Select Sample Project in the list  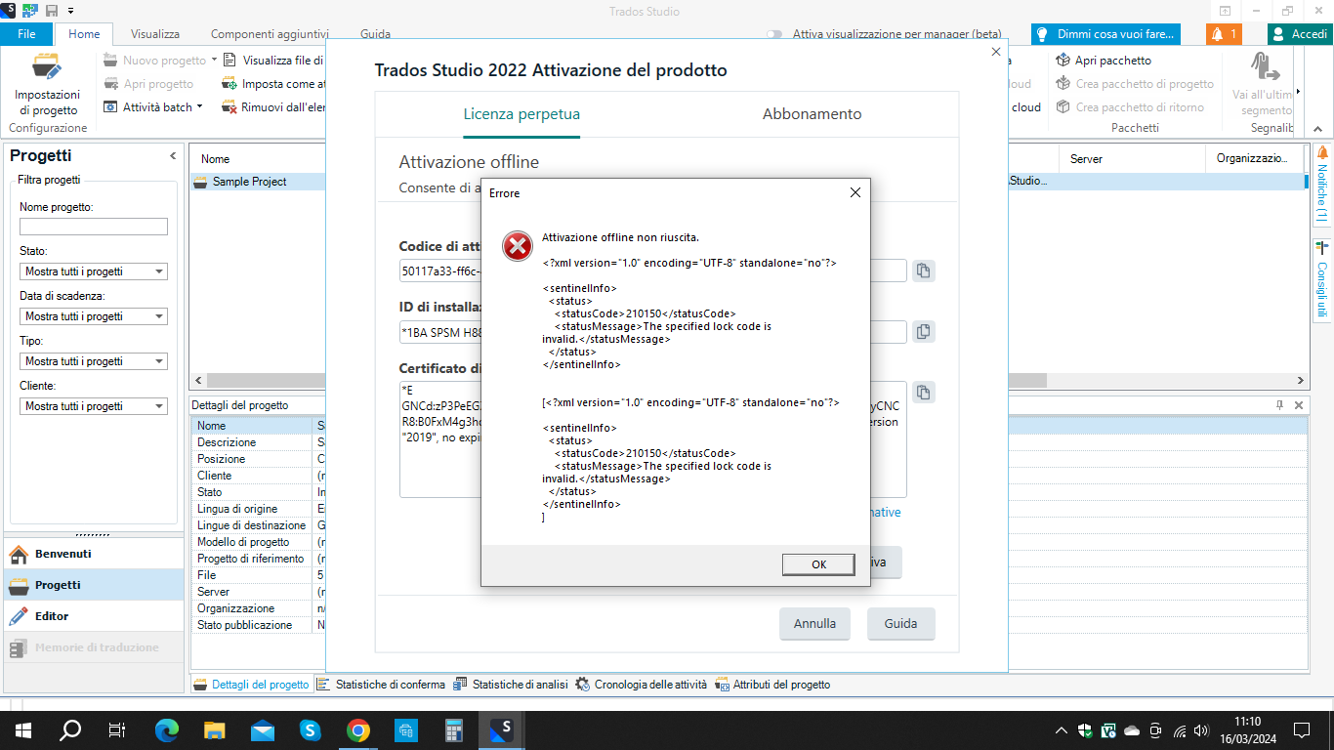[x=249, y=182]
